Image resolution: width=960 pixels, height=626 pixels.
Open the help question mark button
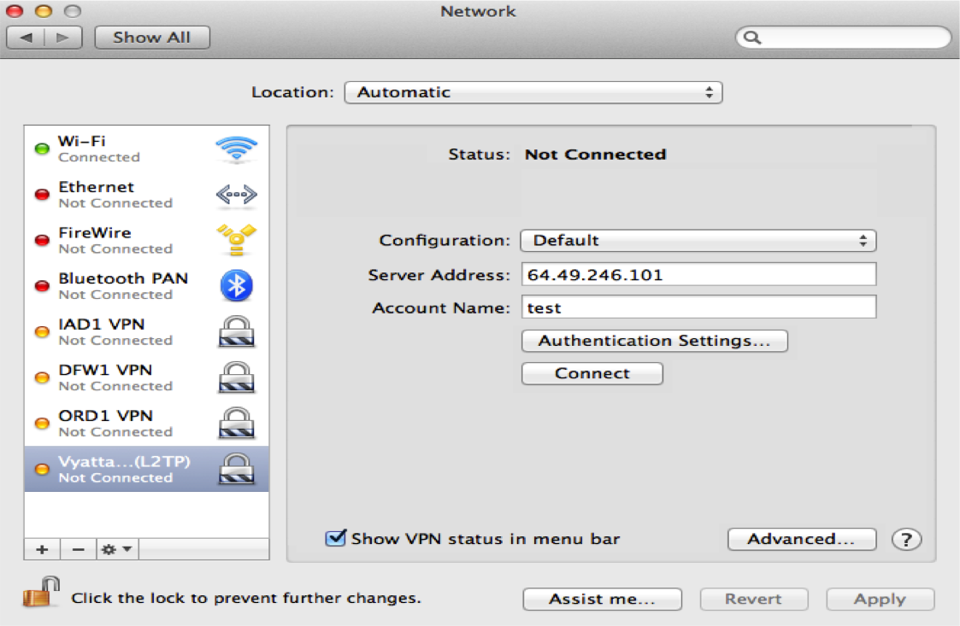click(906, 539)
